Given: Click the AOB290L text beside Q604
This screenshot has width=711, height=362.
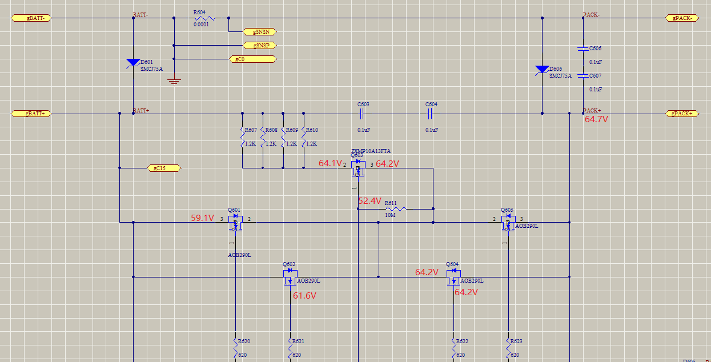Looking at the screenshot, I should 472,281.
